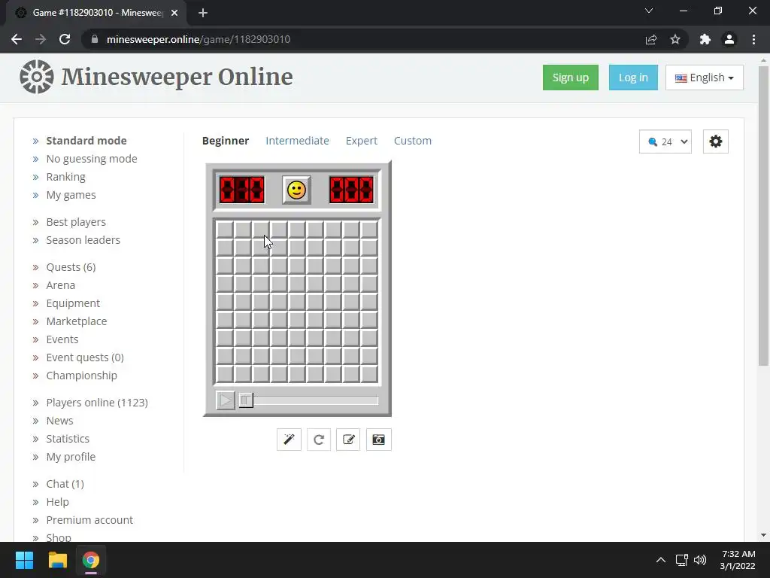Click the timer display
The height and width of the screenshot is (578, 770).
click(x=351, y=190)
